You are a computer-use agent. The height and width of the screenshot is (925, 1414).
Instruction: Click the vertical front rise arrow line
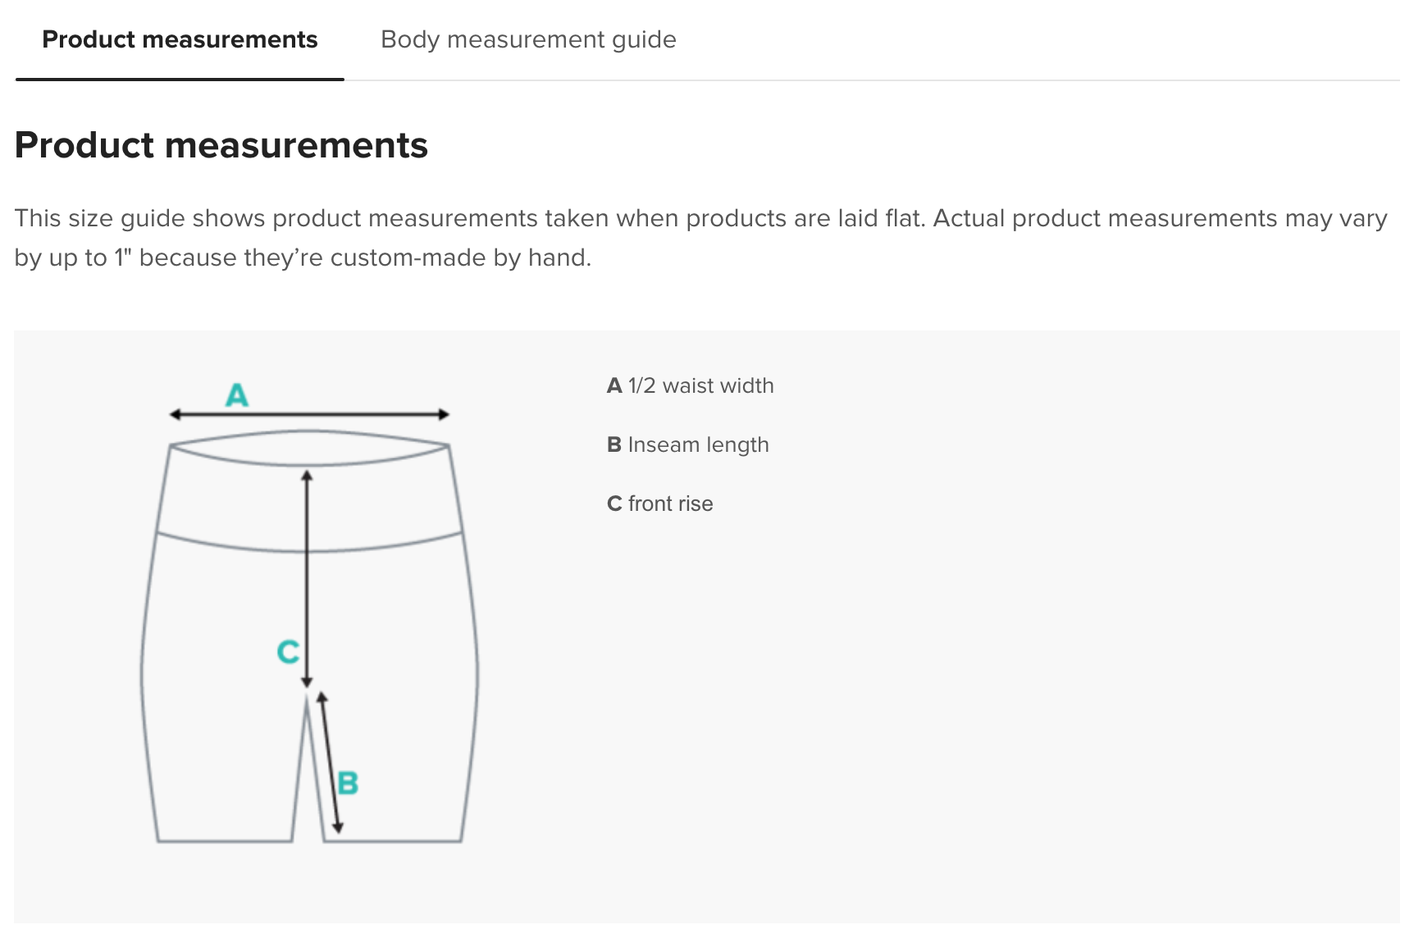[x=307, y=574]
